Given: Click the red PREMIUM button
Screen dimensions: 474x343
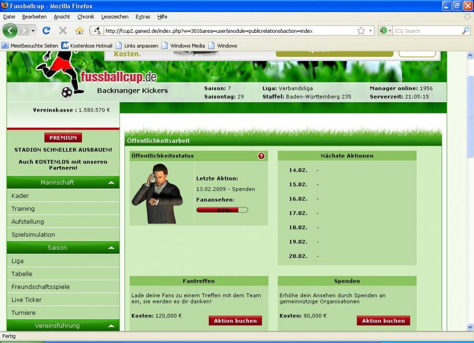Looking at the screenshot, I should (x=63, y=138).
